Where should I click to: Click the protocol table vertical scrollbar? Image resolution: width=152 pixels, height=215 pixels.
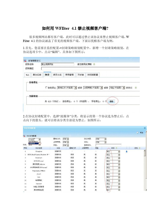[x=145, y=170]
